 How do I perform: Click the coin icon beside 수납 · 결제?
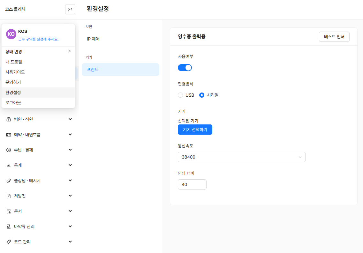pyautogui.click(x=9, y=150)
